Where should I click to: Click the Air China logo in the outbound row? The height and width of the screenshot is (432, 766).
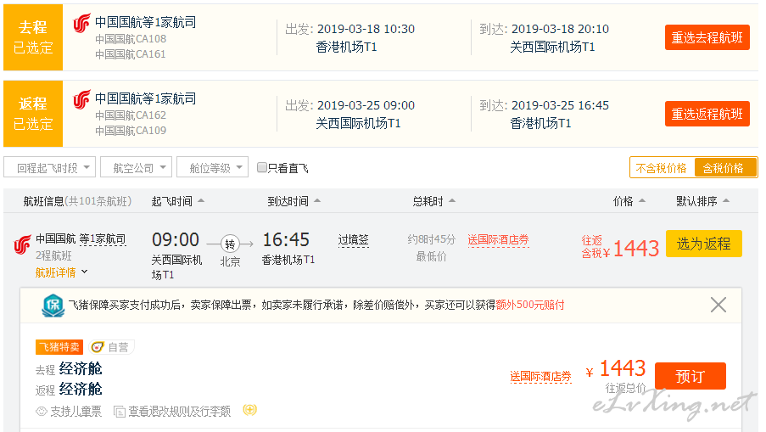coord(81,24)
